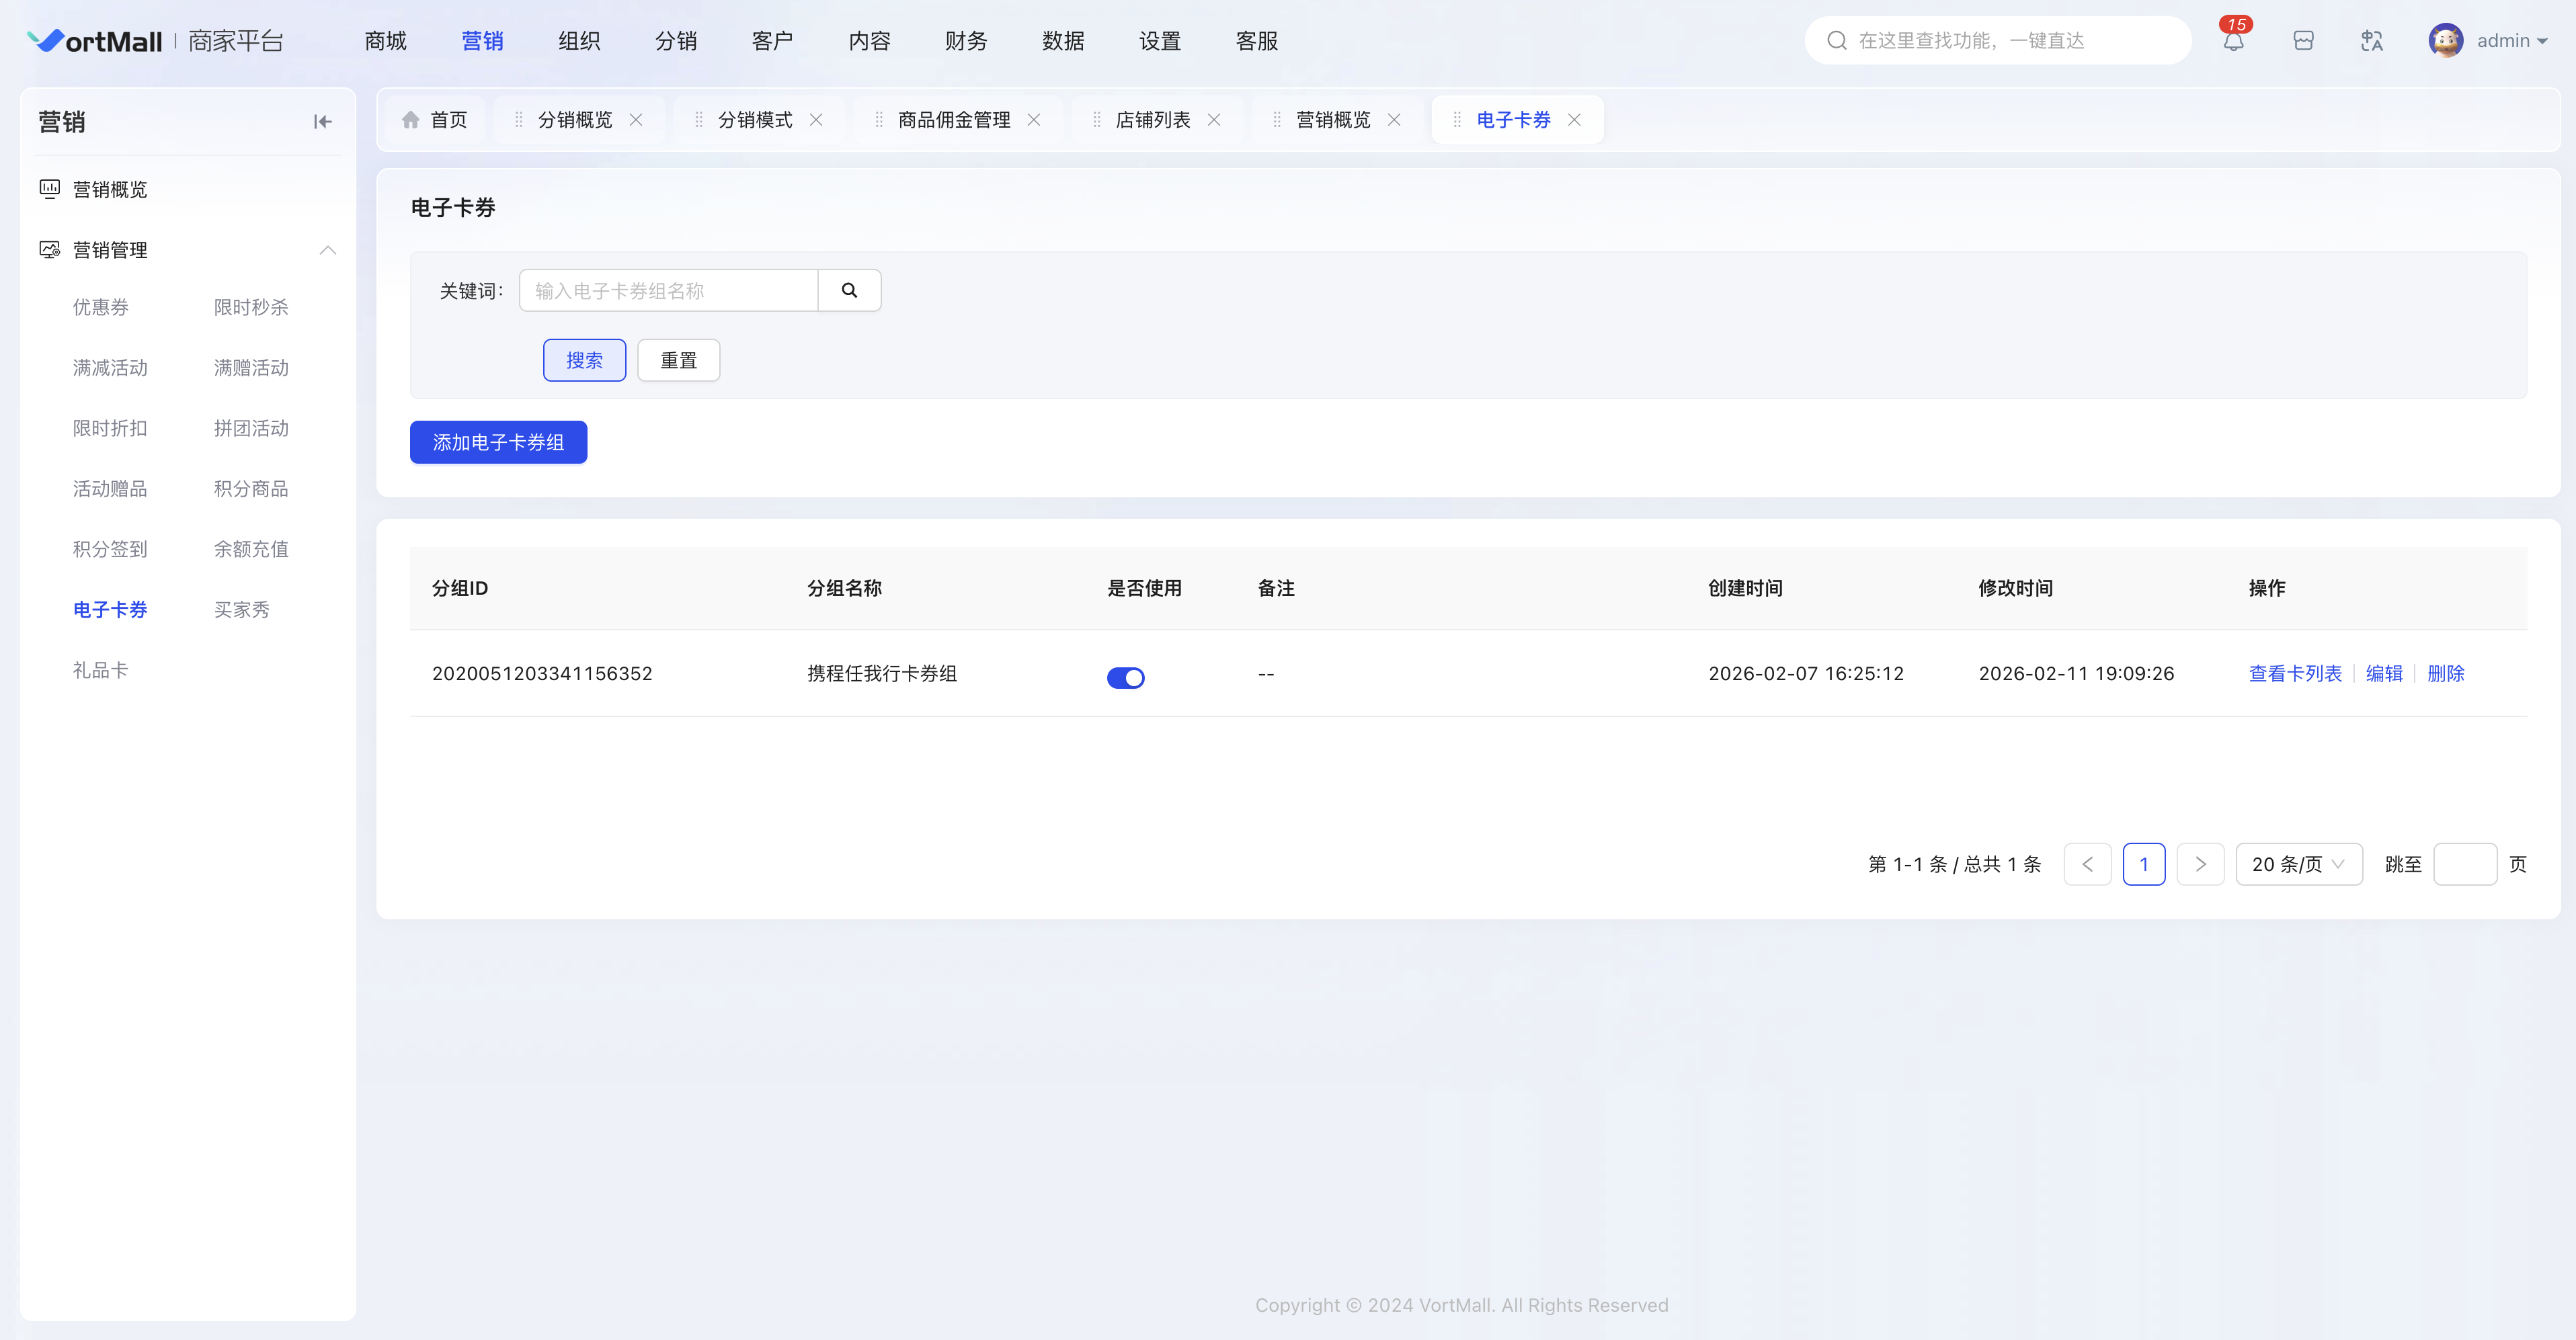Focus the 关键词 keyword input field
Screen dimensions: 2576x1340
pos(668,290)
